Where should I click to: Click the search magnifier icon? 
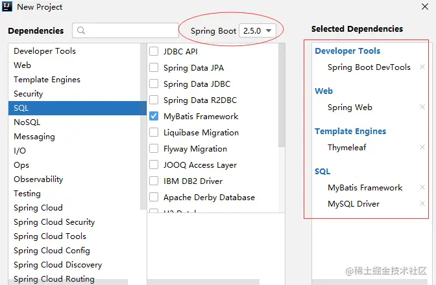(x=82, y=30)
